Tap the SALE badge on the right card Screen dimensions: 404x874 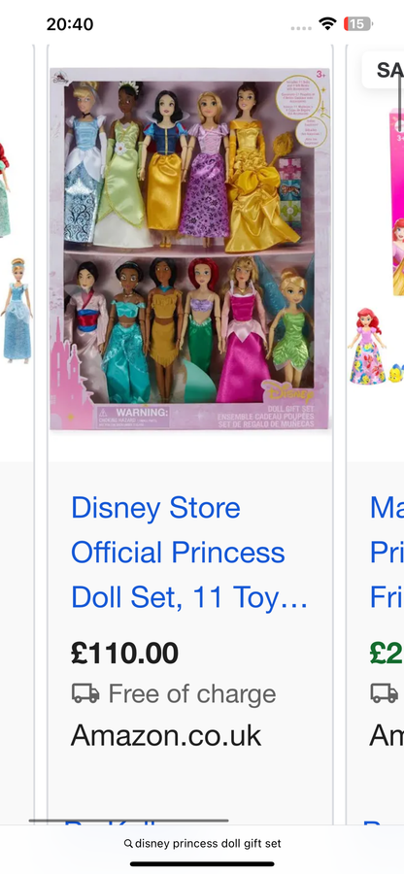tap(384, 70)
